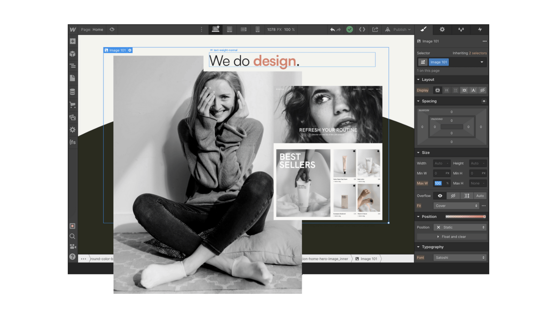Open the Navigator panel

pyautogui.click(x=73, y=66)
